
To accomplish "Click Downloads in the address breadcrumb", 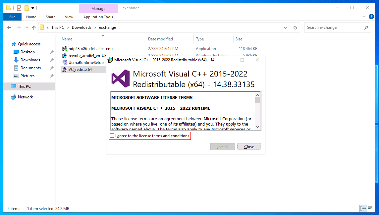I will point(81,27).
